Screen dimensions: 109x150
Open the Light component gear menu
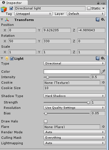pyautogui.click(x=103, y=58)
